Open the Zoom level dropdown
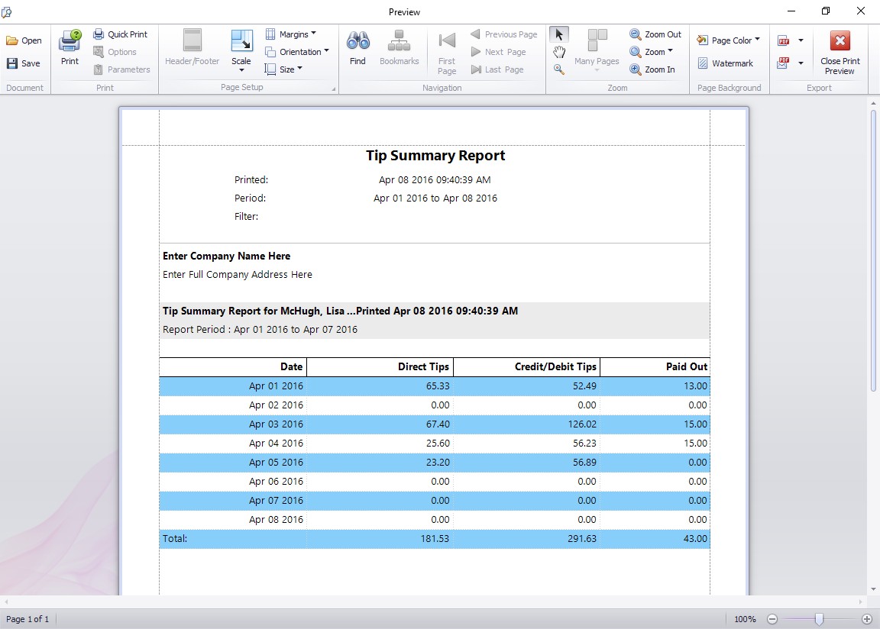 coord(651,52)
